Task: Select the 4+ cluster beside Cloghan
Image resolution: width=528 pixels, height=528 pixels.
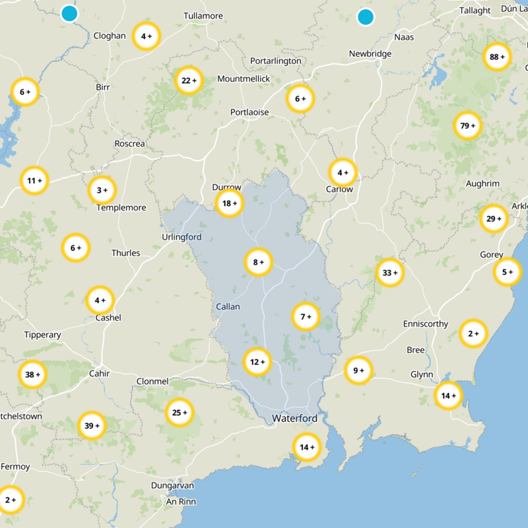Action: pyautogui.click(x=146, y=36)
